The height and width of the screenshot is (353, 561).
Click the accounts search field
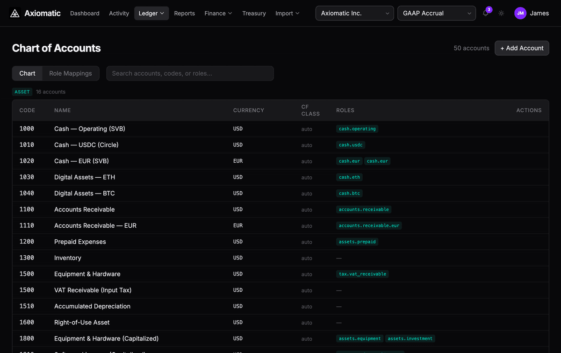(x=190, y=73)
